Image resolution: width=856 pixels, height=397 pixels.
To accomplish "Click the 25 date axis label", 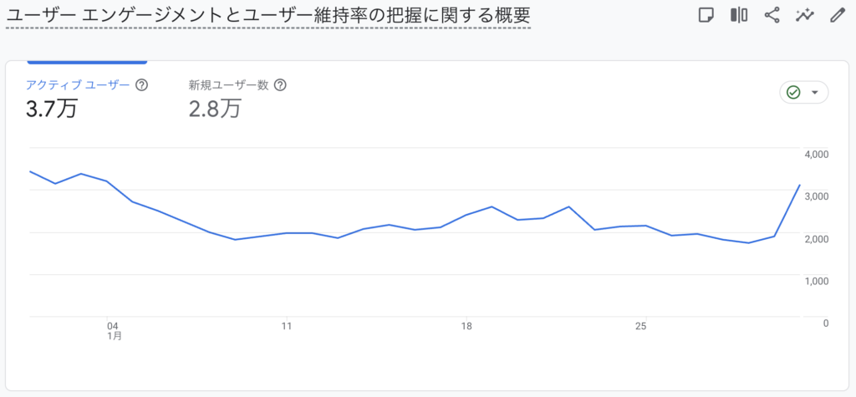I will click(x=641, y=327).
